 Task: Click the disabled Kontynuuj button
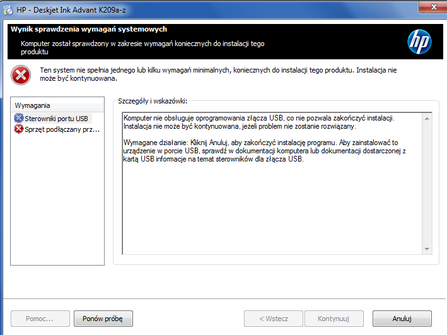coord(334,319)
